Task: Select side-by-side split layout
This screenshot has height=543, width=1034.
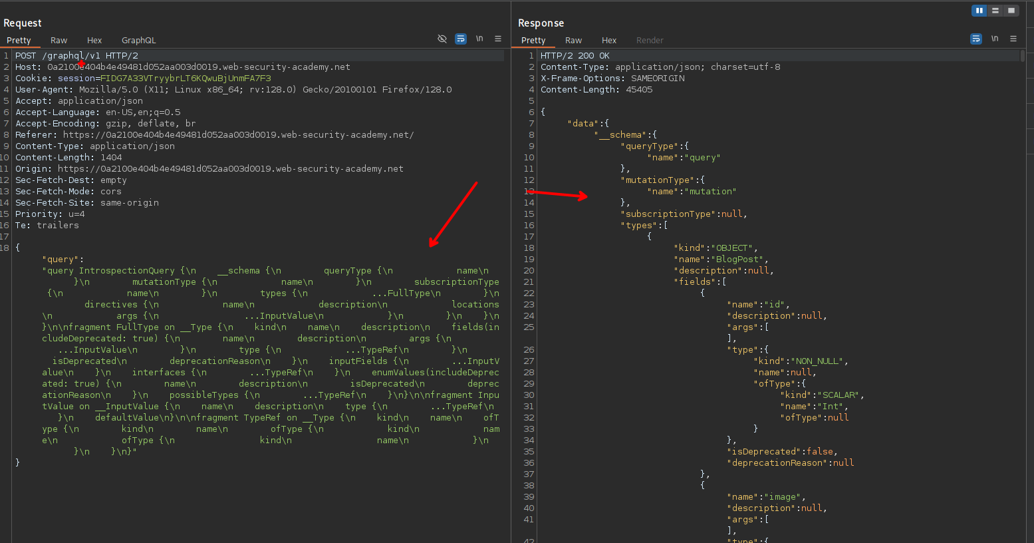Action: 979,11
